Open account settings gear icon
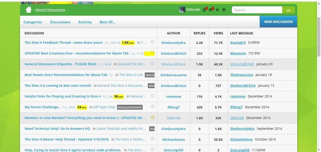 (x=224, y=10)
